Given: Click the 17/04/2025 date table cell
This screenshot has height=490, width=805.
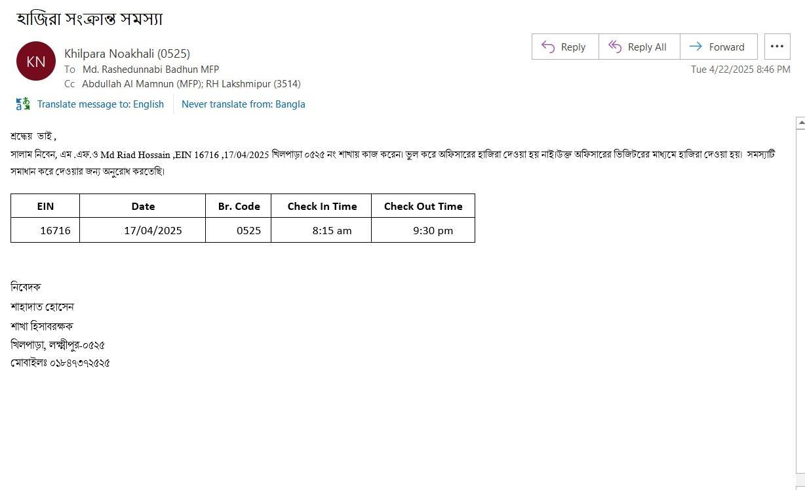Looking at the screenshot, I should click(x=143, y=230).
